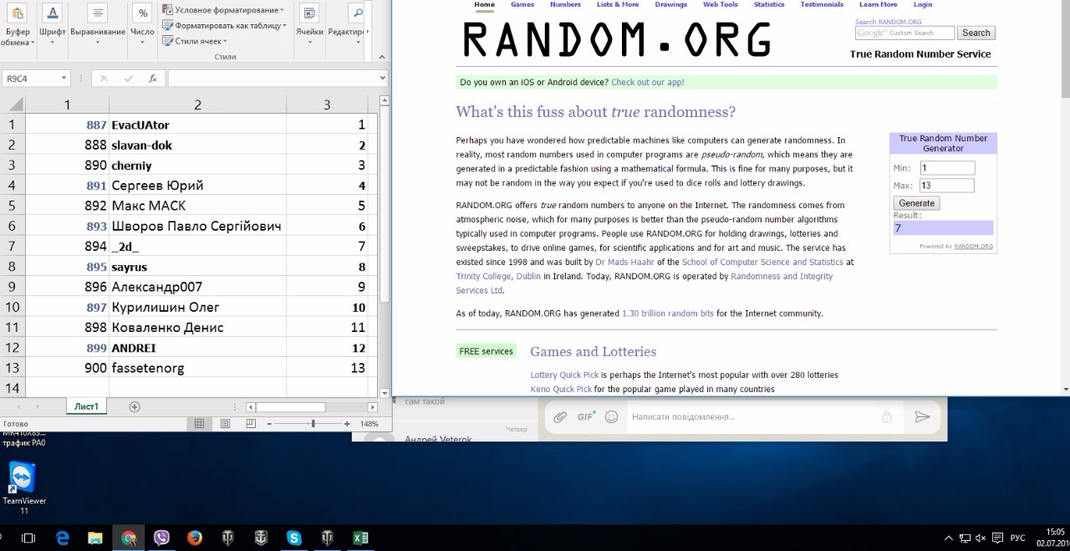The width and height of the screenshot is (1070, 551).
Task: Click the send message arrow icon
Action: pos(922,417)
